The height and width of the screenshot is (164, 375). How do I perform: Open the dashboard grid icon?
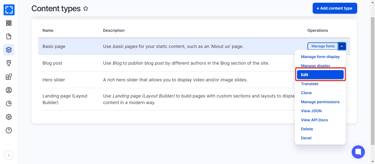[x=9, y=23]
